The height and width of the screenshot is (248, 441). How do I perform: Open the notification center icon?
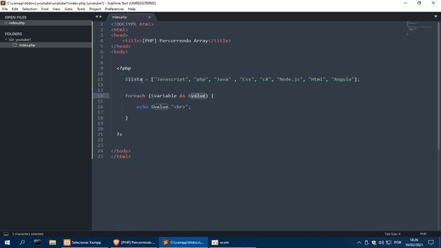click(x=431, y=242)
